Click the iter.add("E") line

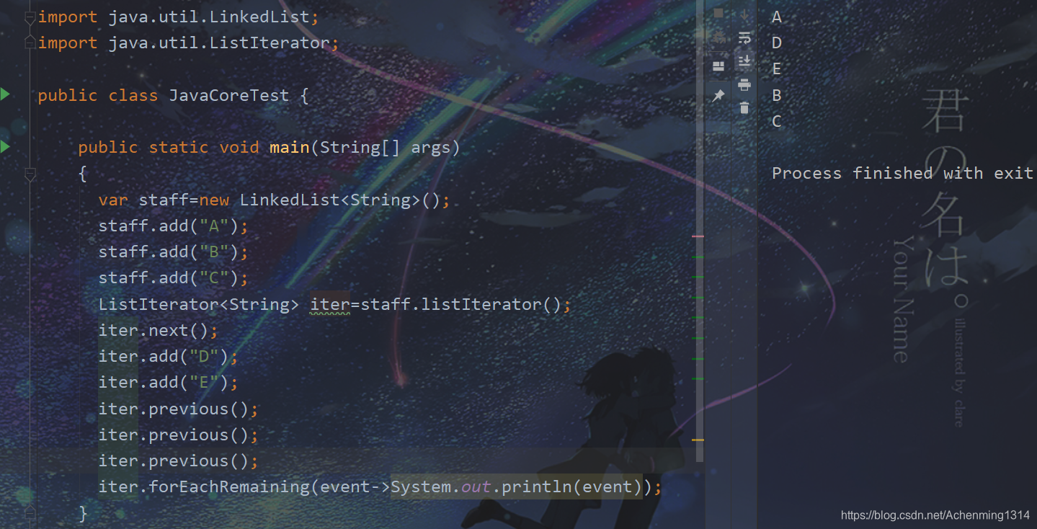click(x=168, y=382)
